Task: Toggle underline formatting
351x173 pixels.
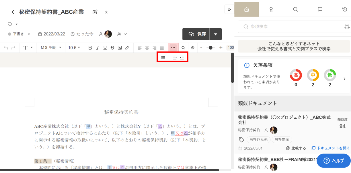Action: coord(105,48)
